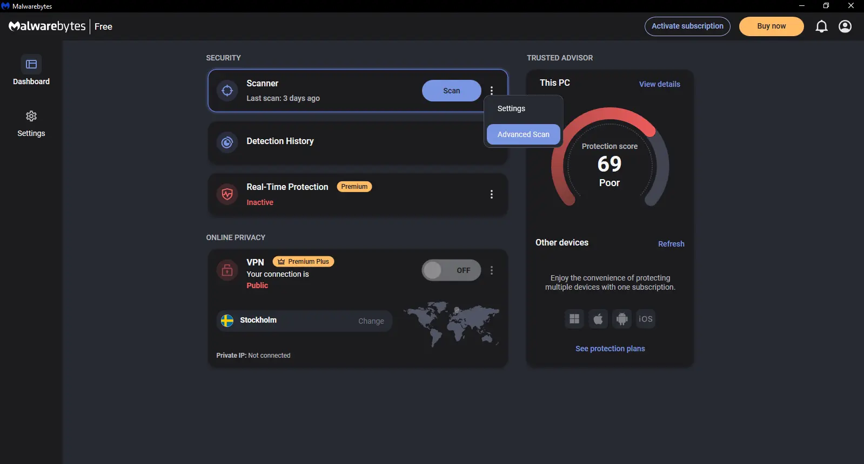The image size is (864, 464).
Task: Start a scan with the Scan button
Action: click(451, 91)
